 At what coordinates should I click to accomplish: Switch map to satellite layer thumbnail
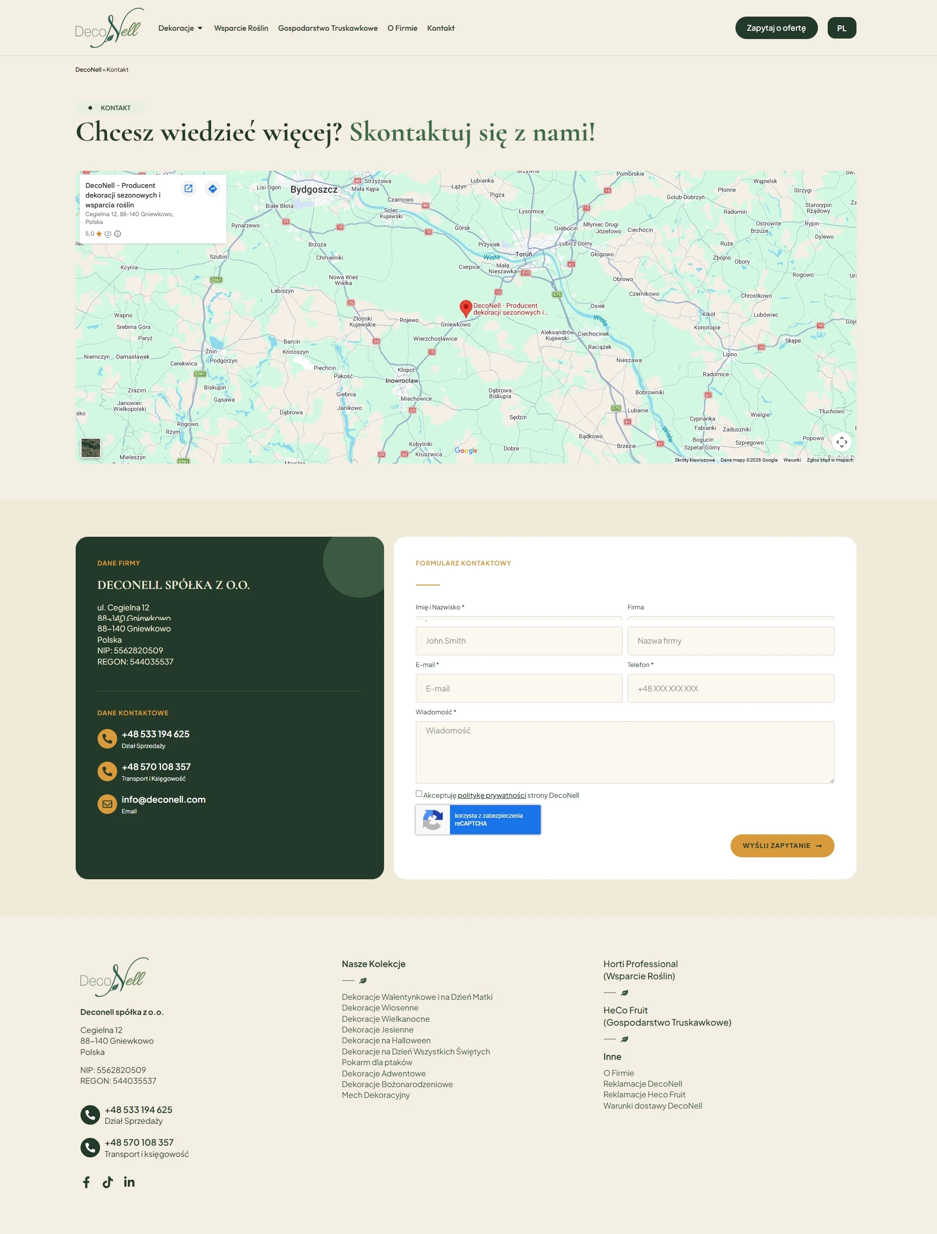coord(91,447)
